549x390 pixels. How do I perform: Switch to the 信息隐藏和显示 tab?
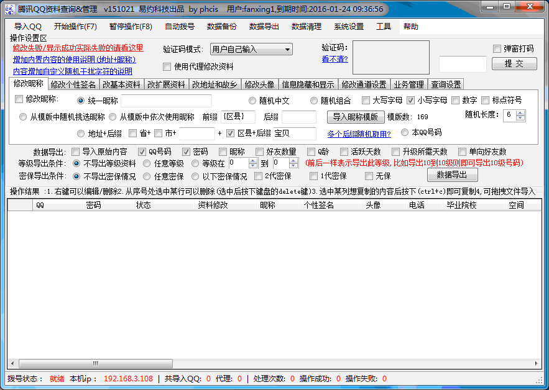click(x=308, y=84)
